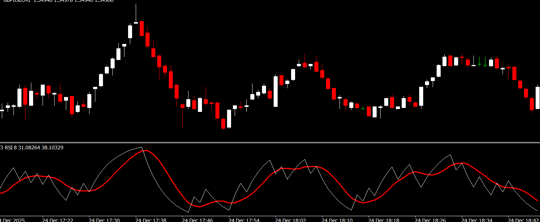The width and height of the screenshot is (540, 222).
Task: Click the white RSI line's topmost peak
Action: pos(141,147)
